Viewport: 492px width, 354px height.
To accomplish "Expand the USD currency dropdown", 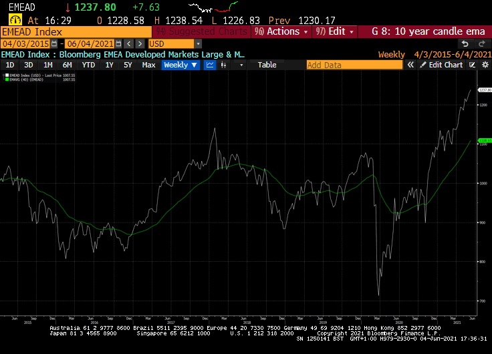I will pos(198,44).
